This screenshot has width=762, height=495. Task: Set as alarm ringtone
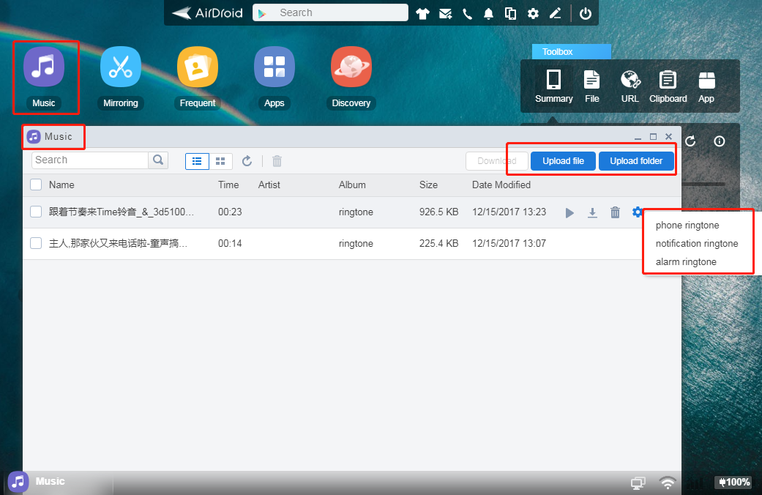pyautogui.click(x=686, y=262)
